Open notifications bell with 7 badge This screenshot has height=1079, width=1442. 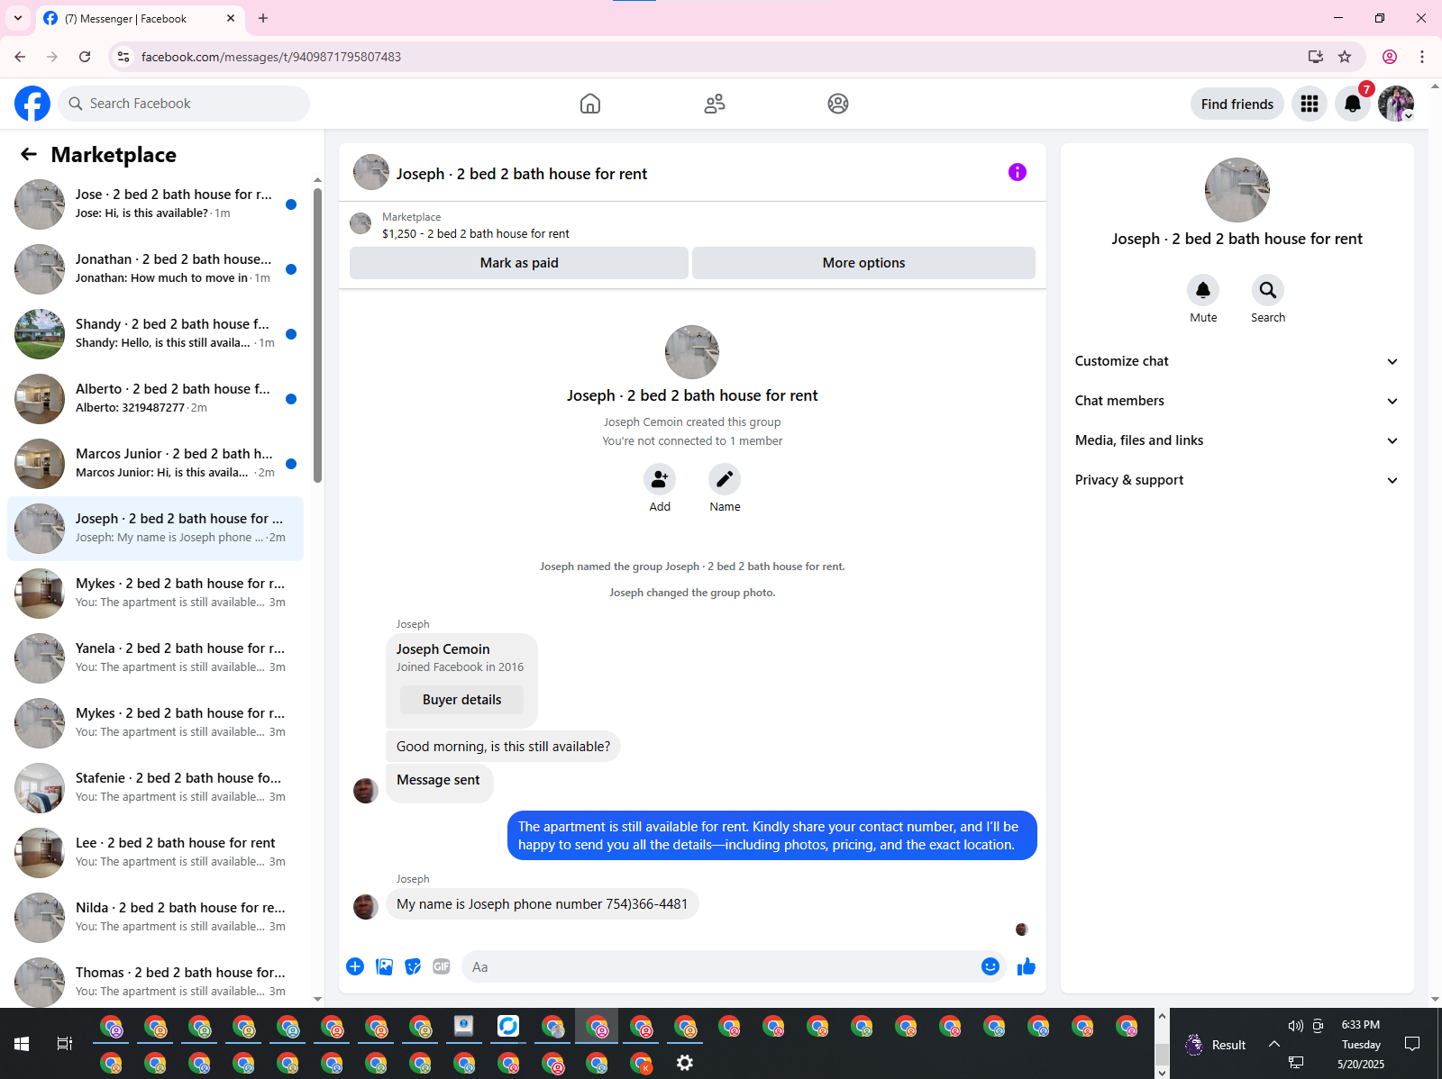[x=1353, y=104]
